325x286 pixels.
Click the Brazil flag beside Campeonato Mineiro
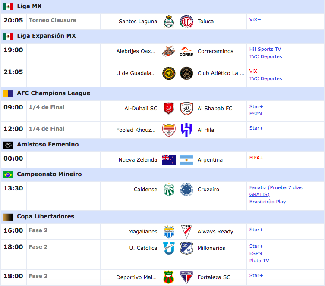(x=8, y=175)
